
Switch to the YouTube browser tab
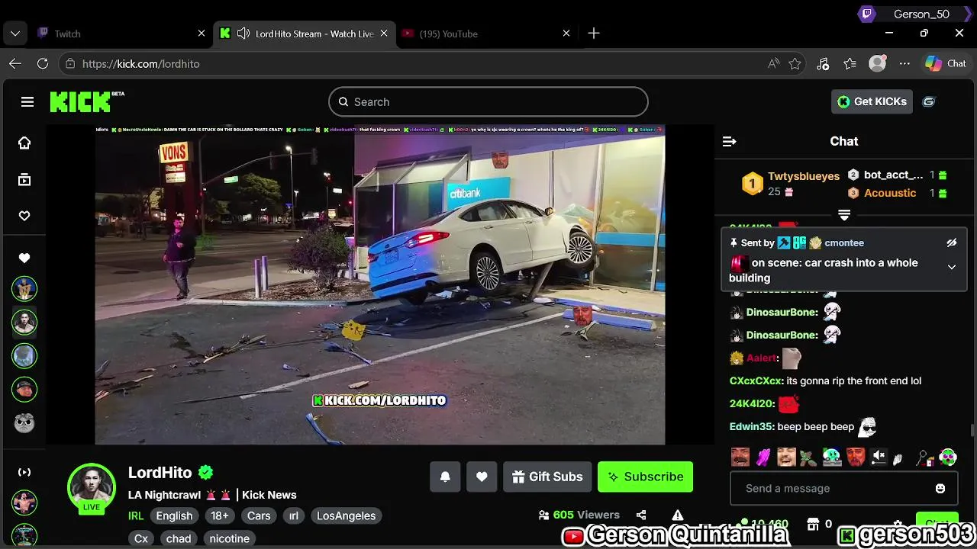click(x=486, y=34)
